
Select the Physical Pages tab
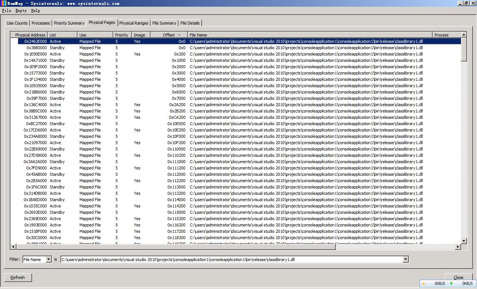102,22
